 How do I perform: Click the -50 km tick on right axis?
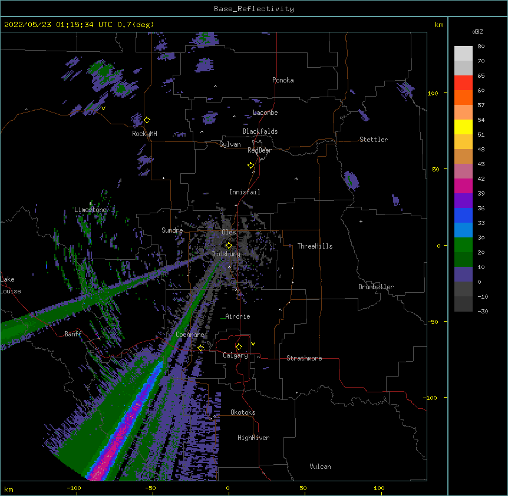point(433,322)
